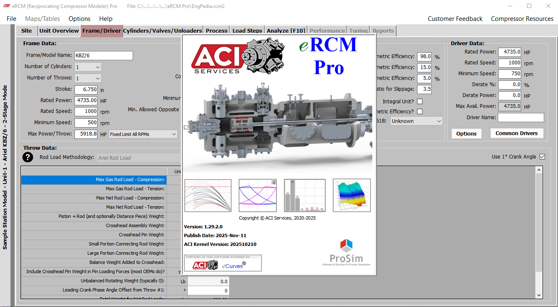Image resolution: width=558 pixels, height=307 pixels.
Task: Toggle the checkbox below Integral Unit
Action: [x=420, y=111]
